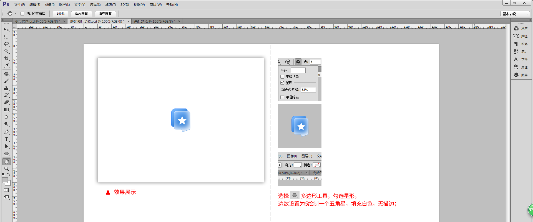Open the Hand tool preset picker
Image resolution: width=533 pixels, height=222 pixels.
tap(16, 14)
